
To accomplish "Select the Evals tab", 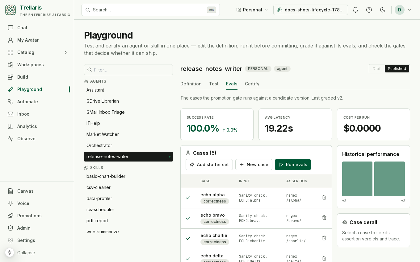I will click(x=232, y=84).
